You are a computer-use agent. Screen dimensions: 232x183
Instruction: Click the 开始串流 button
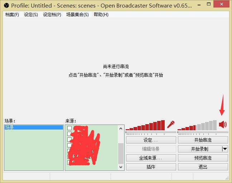203,140
